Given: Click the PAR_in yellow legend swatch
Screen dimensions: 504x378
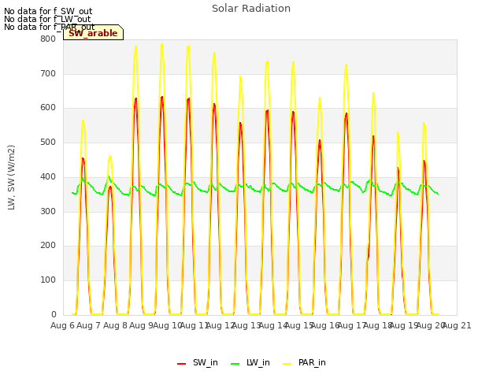Looking at the screenshot, I should pos(287,364).
